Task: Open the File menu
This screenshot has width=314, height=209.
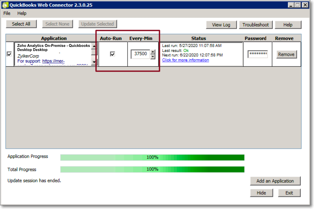Action: (7, 14)
